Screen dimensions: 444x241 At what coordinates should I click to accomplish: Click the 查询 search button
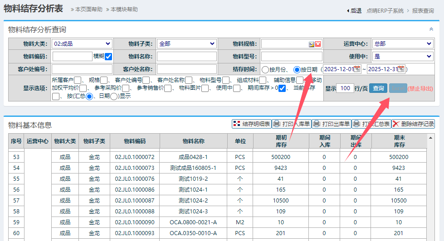pos(378,88)
